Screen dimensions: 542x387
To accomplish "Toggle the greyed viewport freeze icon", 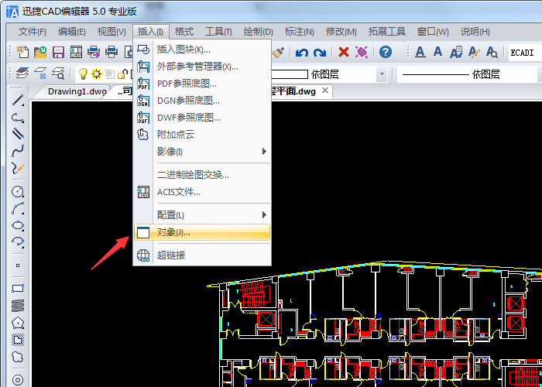I will (110, 74).
